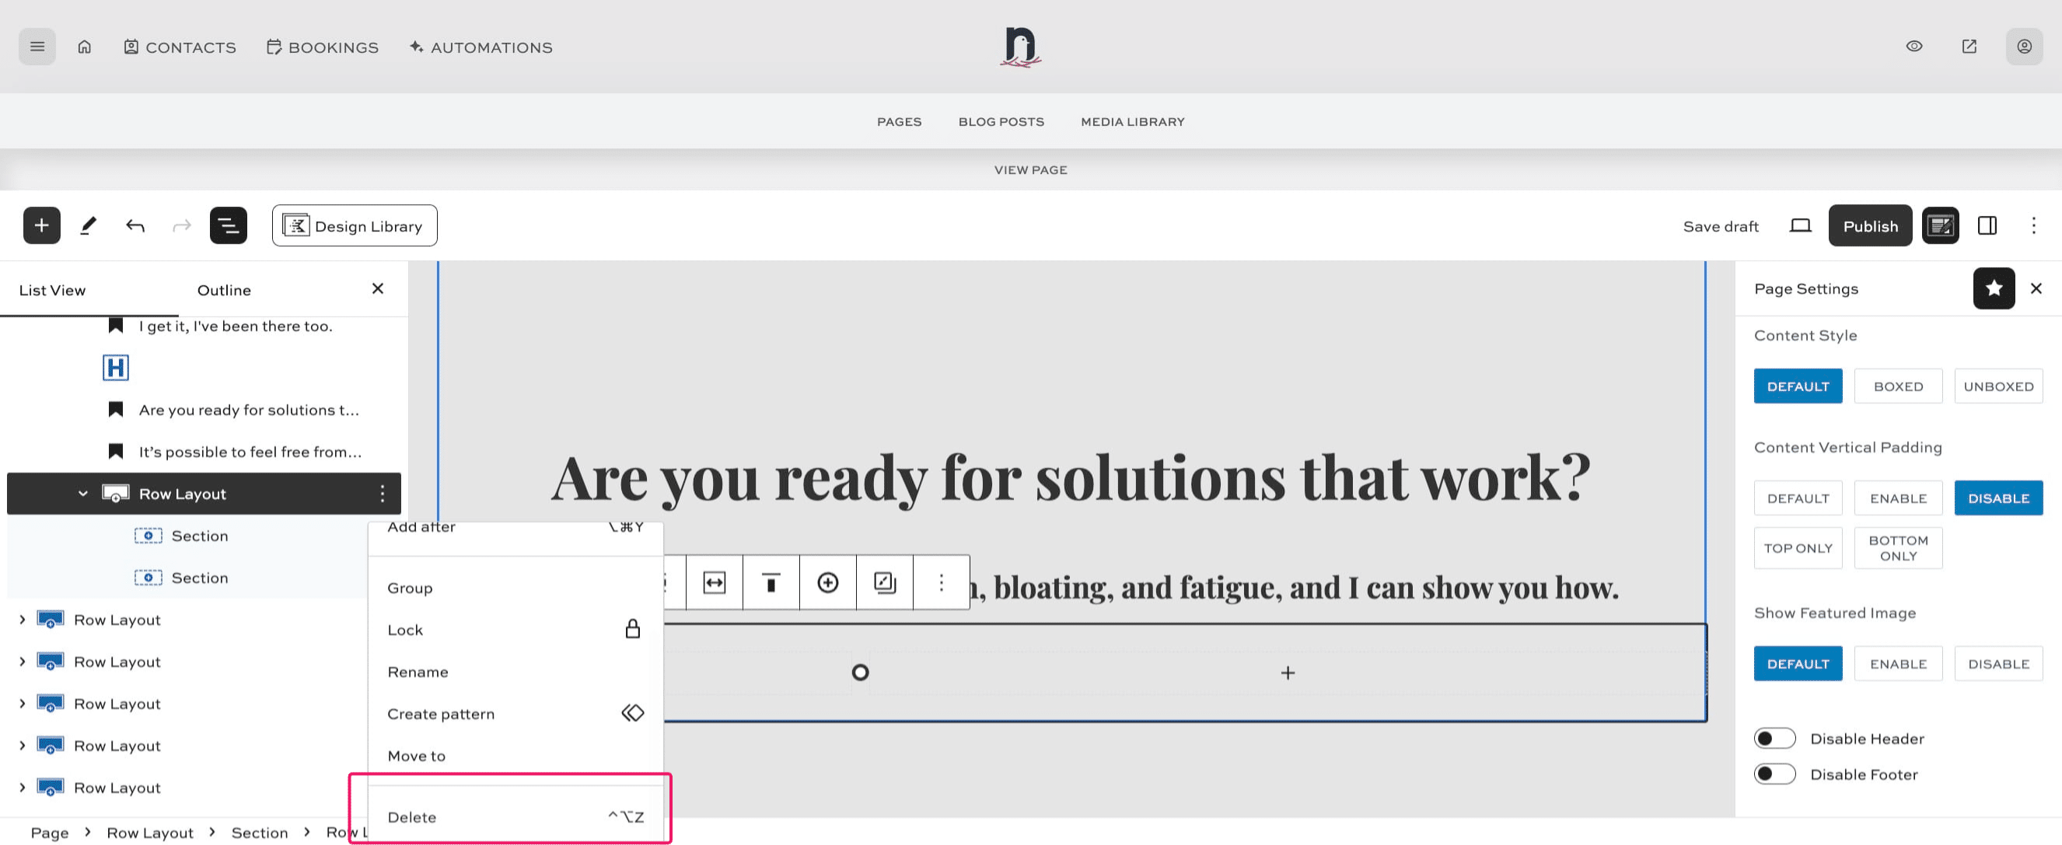
Task: Open the preview eye icon
Action: coord(1914,47)
